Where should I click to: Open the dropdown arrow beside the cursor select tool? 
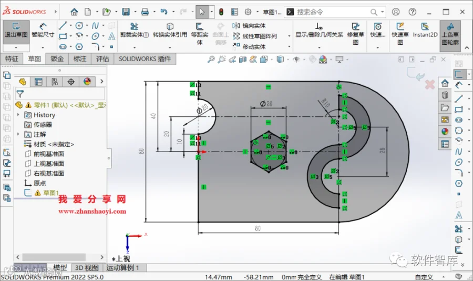click(211, 12)
